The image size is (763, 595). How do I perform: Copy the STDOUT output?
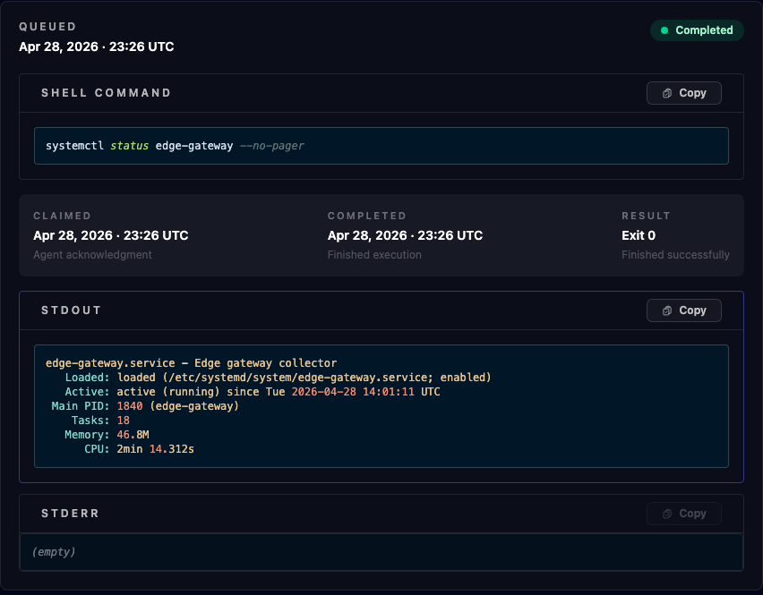point(683,310)
